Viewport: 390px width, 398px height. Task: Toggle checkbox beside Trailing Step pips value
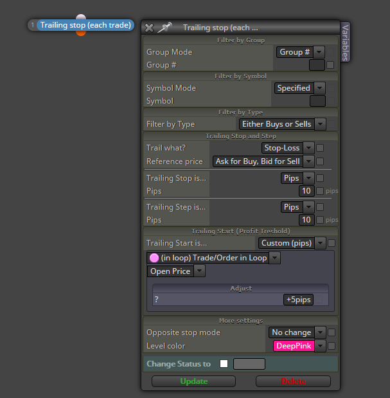(x=320, y=220)
